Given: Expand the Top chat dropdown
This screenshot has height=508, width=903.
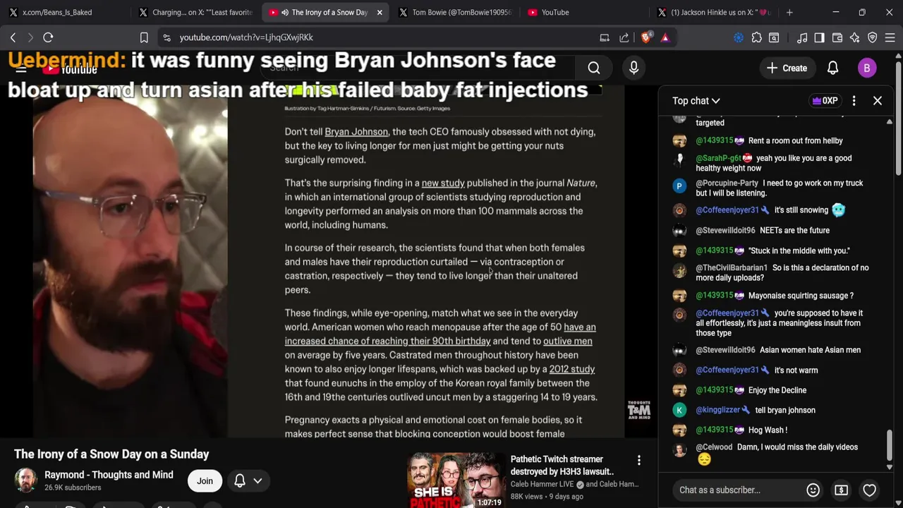Looking at the screenshot, I should pyautogui.click(x=696, y=101).
